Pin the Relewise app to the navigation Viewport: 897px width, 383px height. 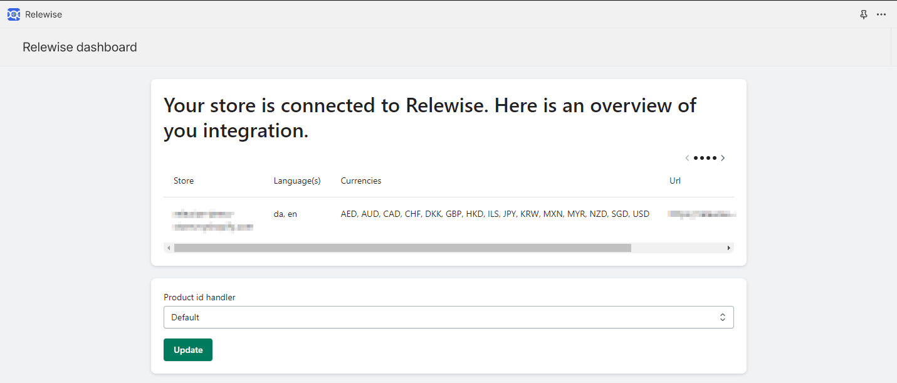pyautogui.click(x=864, y=14)
